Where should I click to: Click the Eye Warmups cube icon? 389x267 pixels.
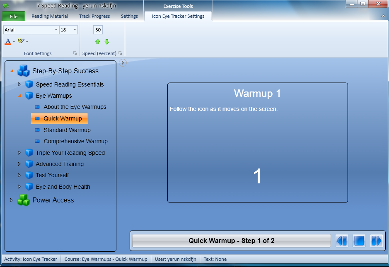pos(29,96)
